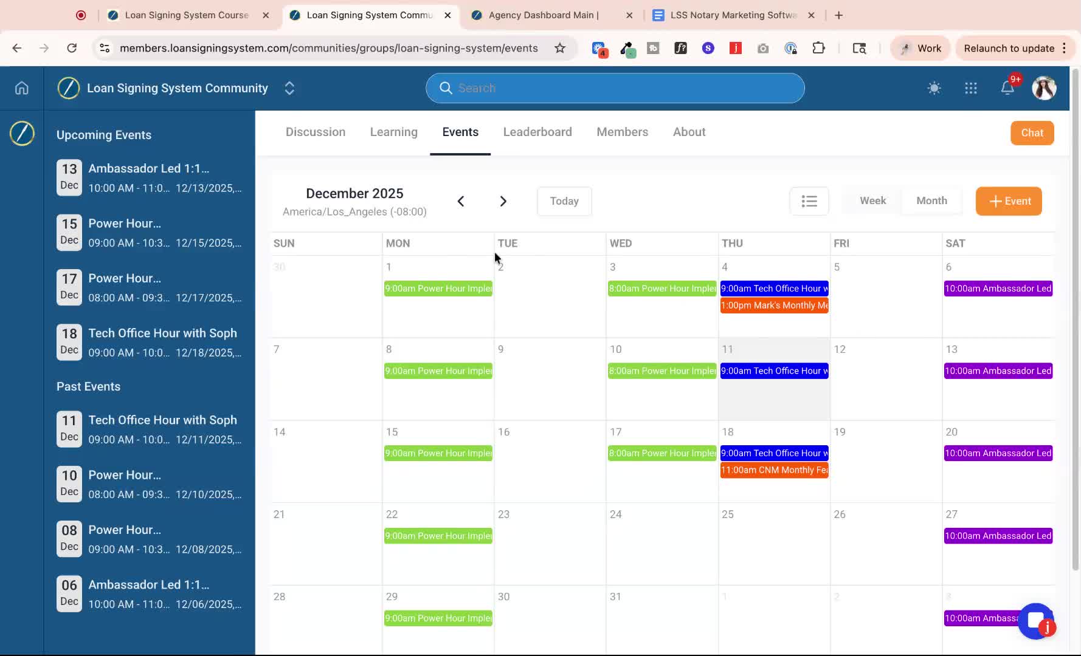Open Dec 22 Power Hour calendar event
The width and height of the screenshot is (1081, 656).
(x=438, y=536)
